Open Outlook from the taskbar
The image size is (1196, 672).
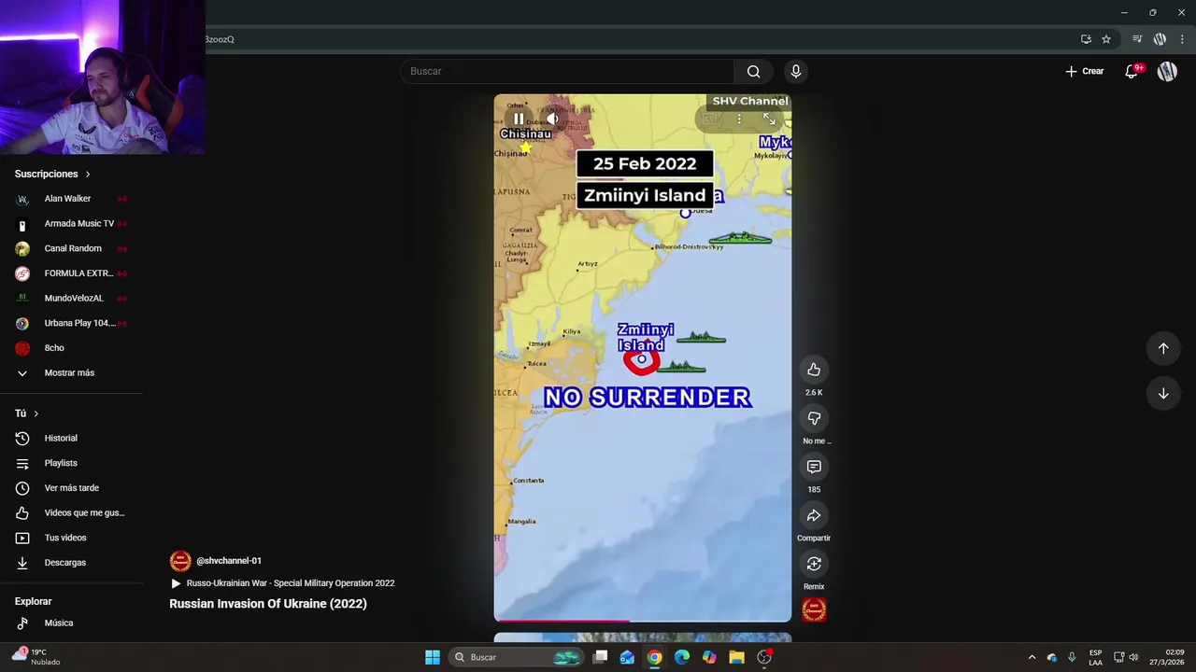click(x=627, y=657)
